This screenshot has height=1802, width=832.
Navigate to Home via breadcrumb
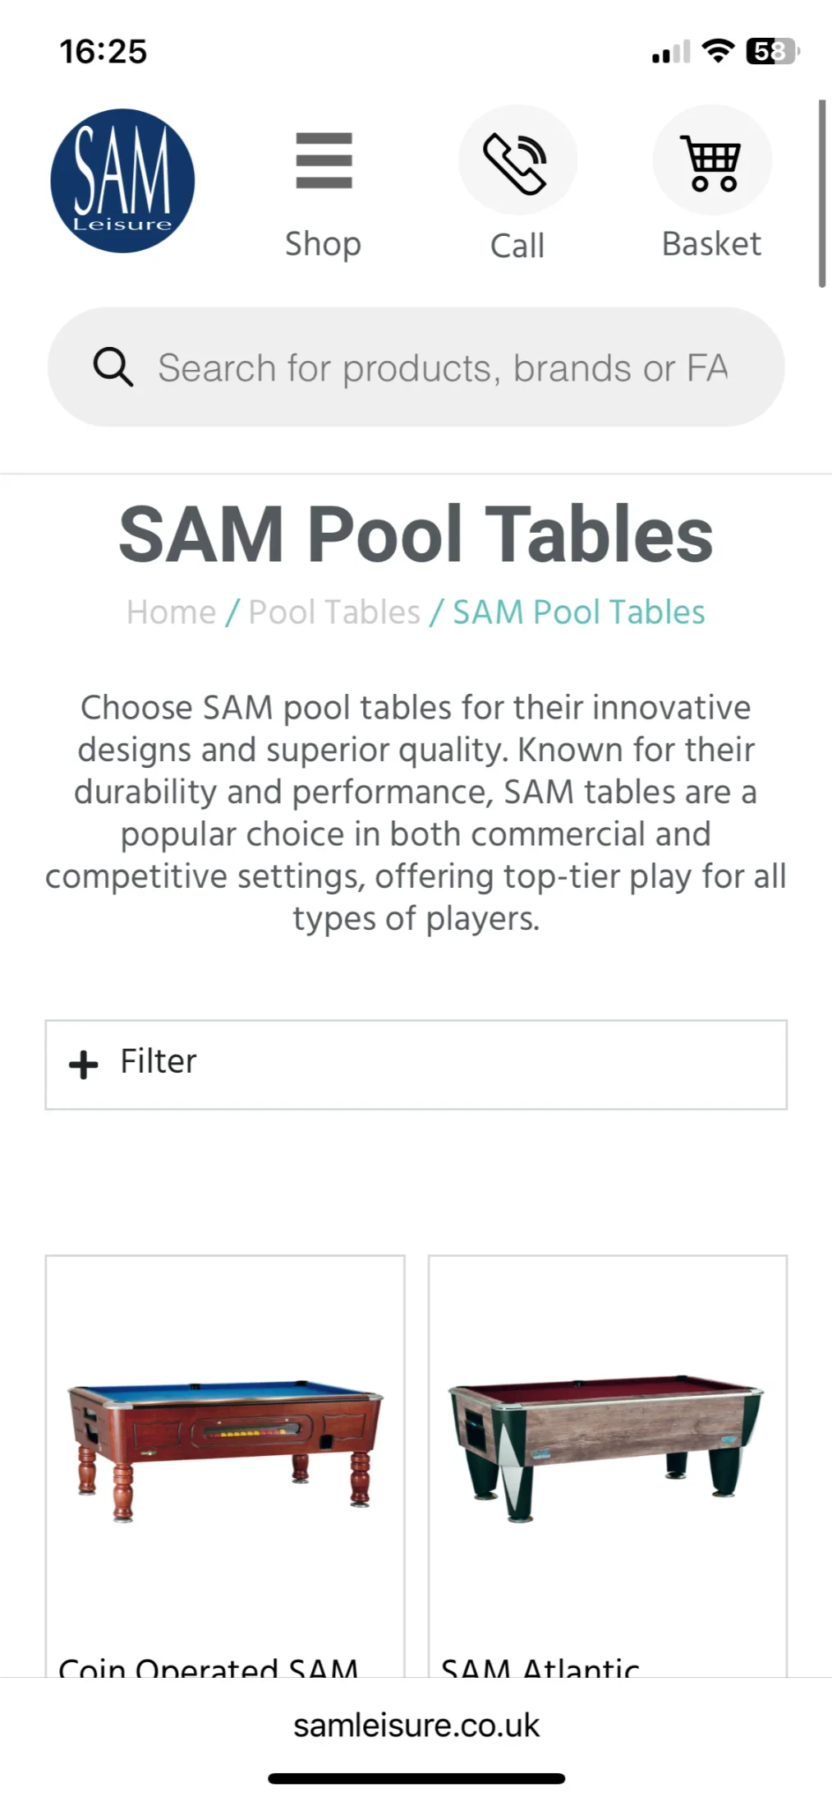[x=170, y=612]
